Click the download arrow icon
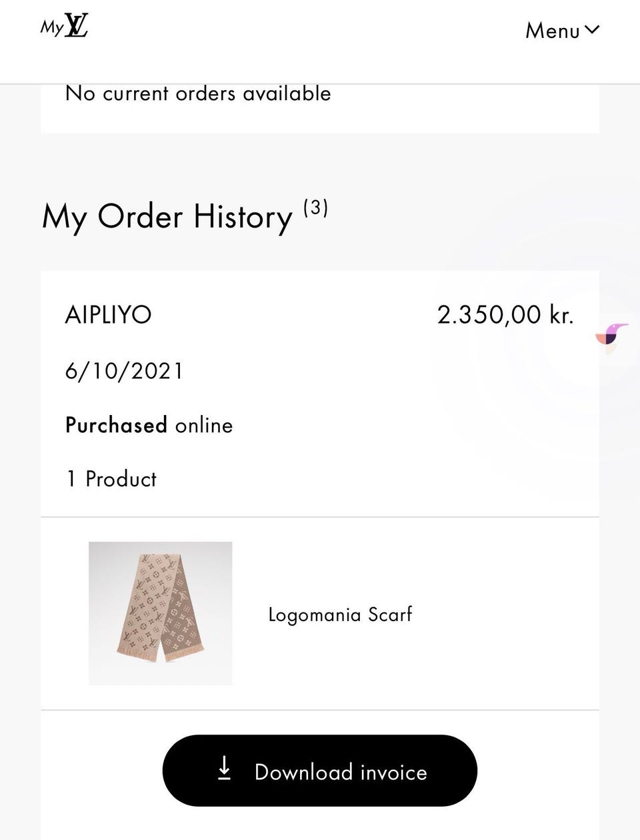The width and height of the screenshot is (640, 840). point(225,769)
